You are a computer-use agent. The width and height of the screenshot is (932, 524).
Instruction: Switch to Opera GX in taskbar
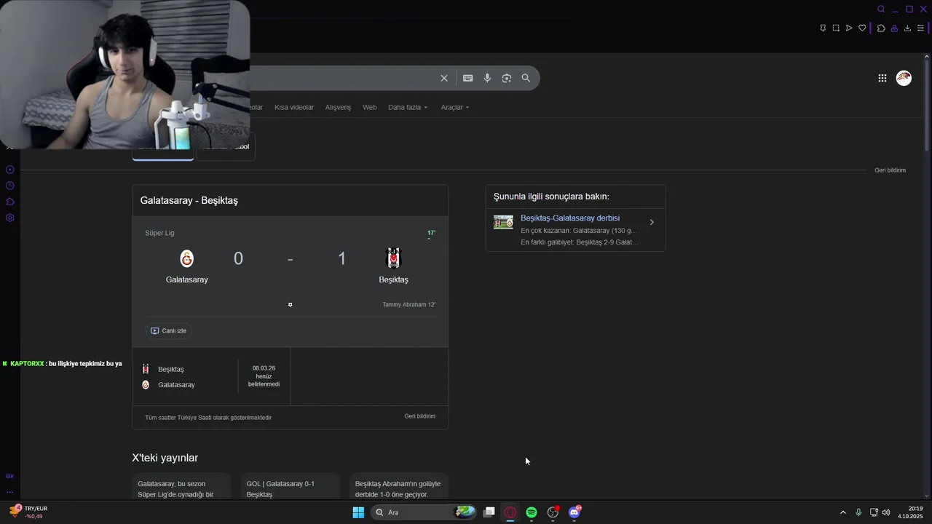tap(510, 512)
